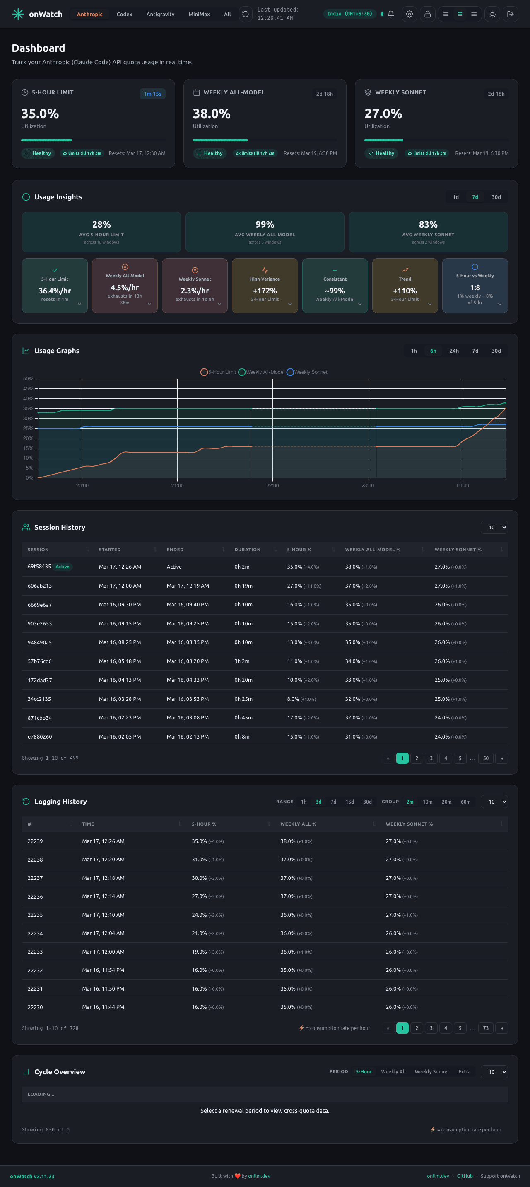Viewport: 530px width, 1187px height.
Task: Select the compact density icon
Action: pyautogui.click(x=446, y=14)
